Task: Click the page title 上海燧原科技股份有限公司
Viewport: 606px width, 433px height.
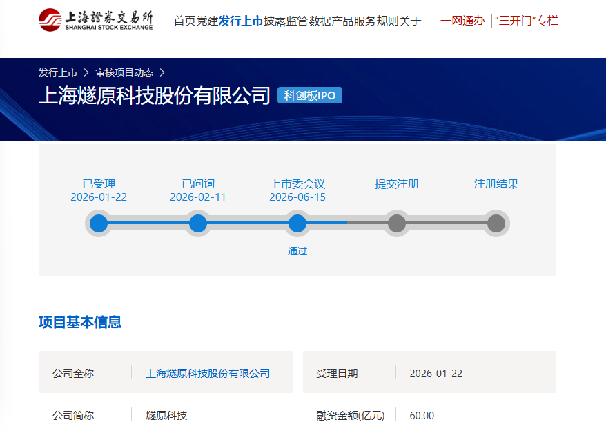Action: [x=155, y=95]
